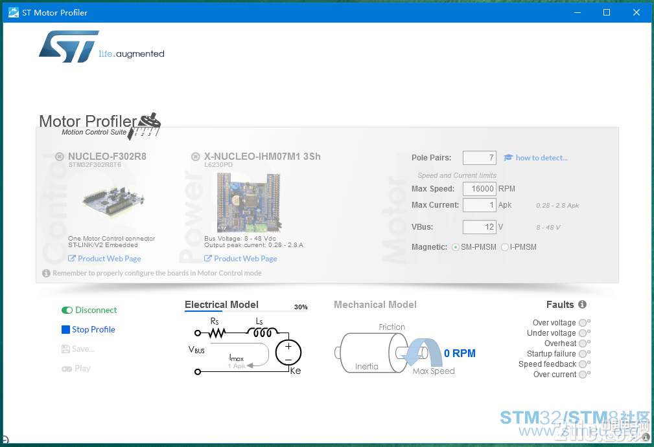The image size is (654, 447).
Task: Click the 8 - 48 V range text
Action: click(548, 227)
